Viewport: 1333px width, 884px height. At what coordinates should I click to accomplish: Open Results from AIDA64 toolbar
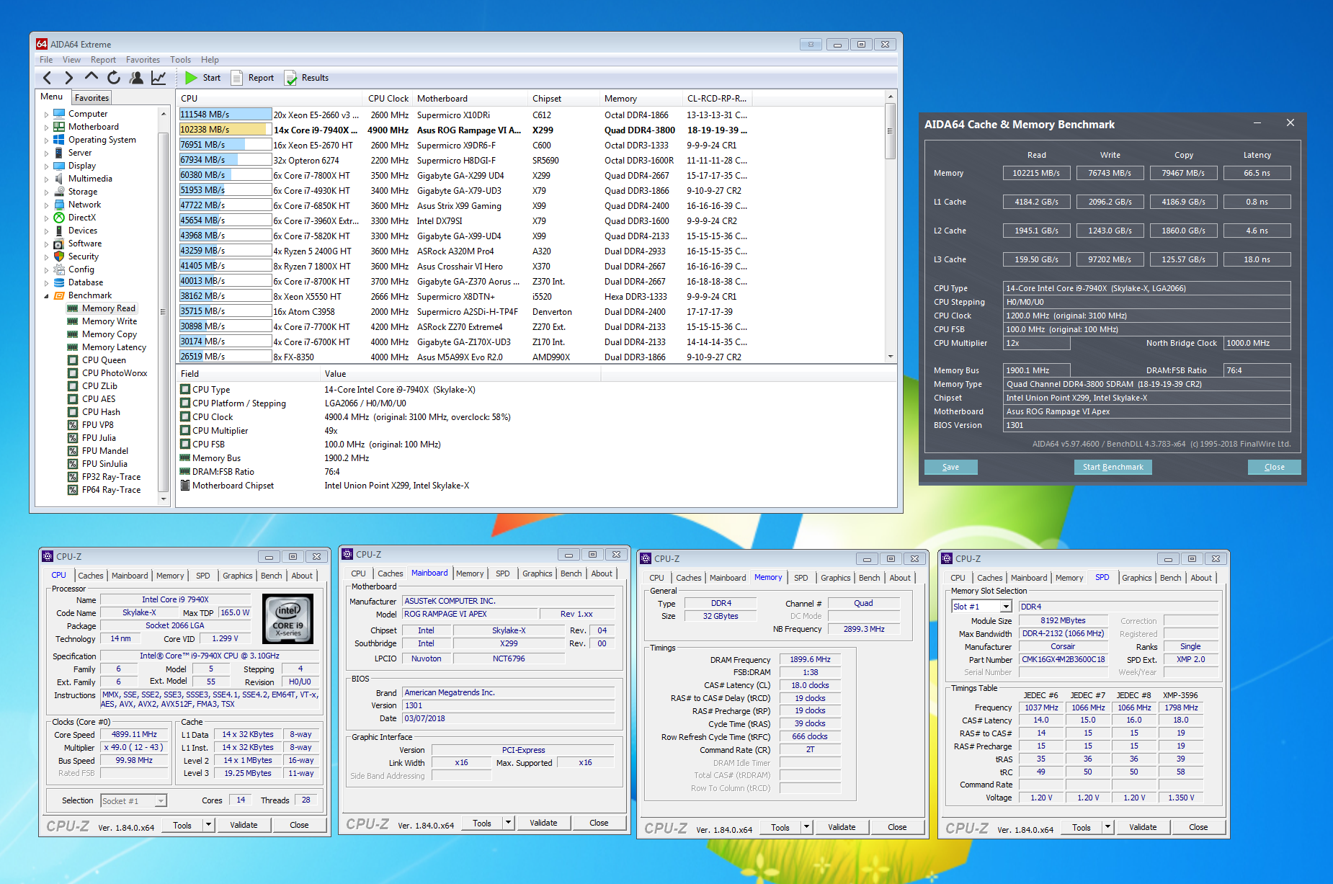[306, 78]
